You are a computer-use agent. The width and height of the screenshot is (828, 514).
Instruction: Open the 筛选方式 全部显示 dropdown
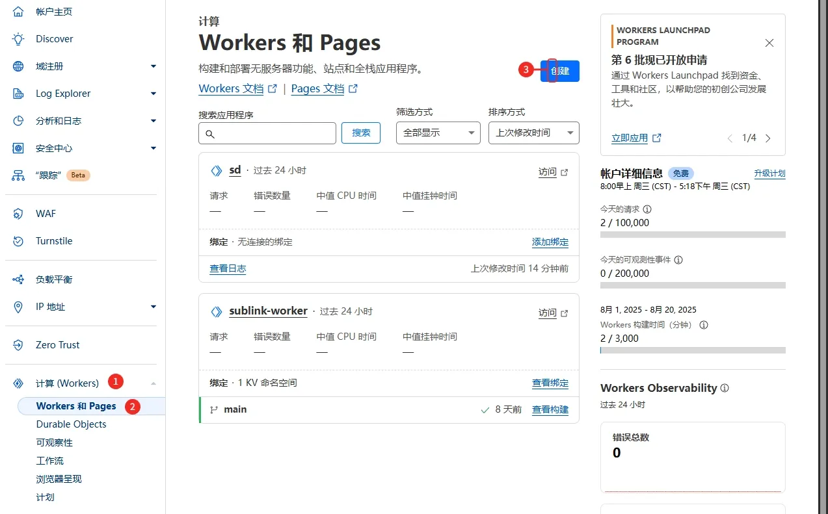[x=438, y=133]
